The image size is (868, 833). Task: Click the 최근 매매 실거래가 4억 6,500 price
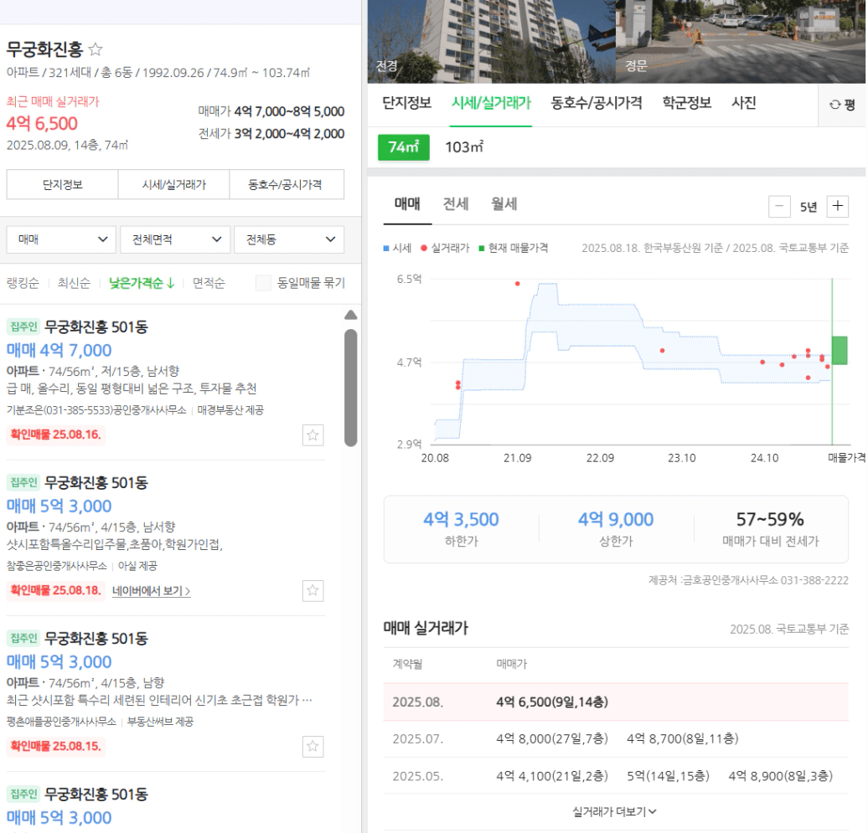42,123
